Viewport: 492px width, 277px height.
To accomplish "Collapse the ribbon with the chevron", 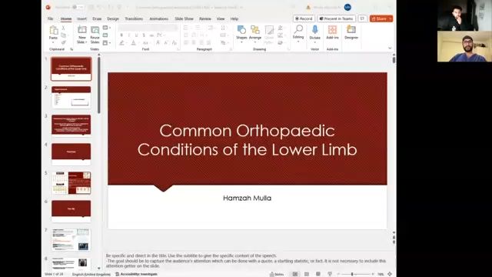I will 390,48.
